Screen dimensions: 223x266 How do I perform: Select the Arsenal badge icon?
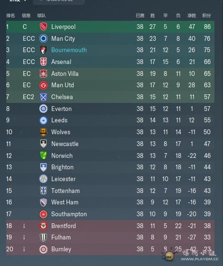point(43,62)
